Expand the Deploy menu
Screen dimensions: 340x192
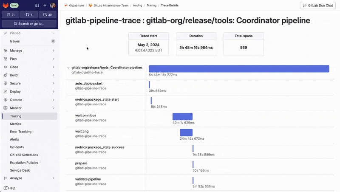pyautogui.click(x=29, y=91)
